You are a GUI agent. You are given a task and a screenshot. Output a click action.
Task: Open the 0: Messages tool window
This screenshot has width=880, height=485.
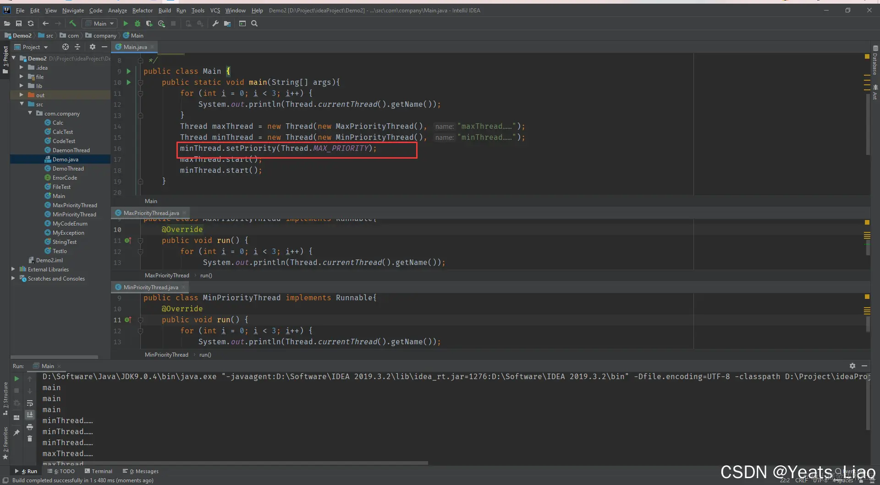pos(141,471)
